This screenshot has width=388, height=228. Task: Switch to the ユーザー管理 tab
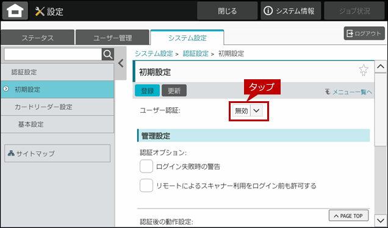(x=113, y=38)
